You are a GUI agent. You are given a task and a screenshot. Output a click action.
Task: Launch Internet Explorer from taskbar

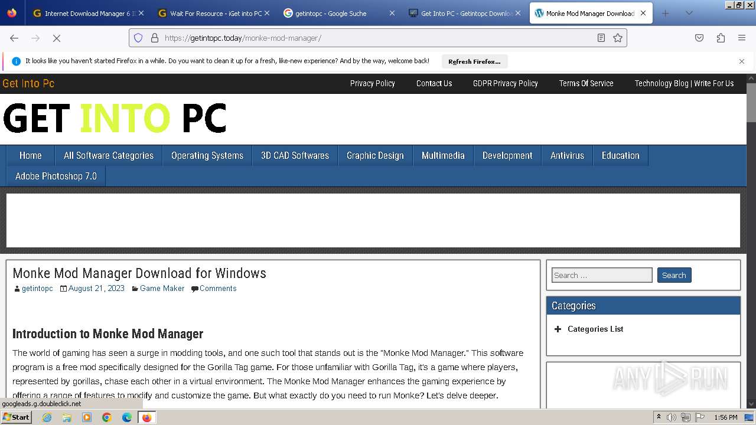tap(47, 417)
